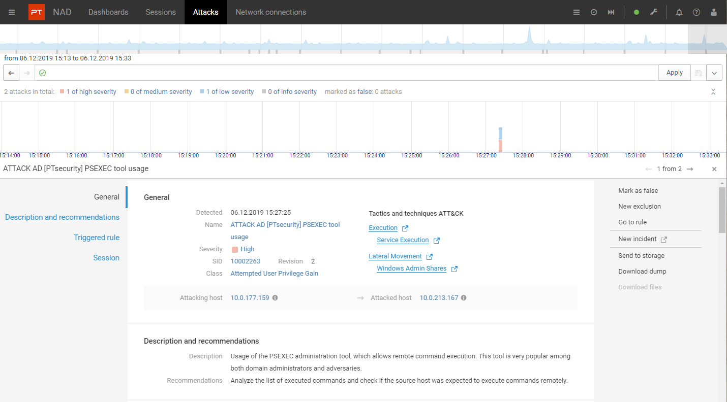727x402 pixels.
Task: Click the green filter valid check icon
Action: [x=43, y=73]
